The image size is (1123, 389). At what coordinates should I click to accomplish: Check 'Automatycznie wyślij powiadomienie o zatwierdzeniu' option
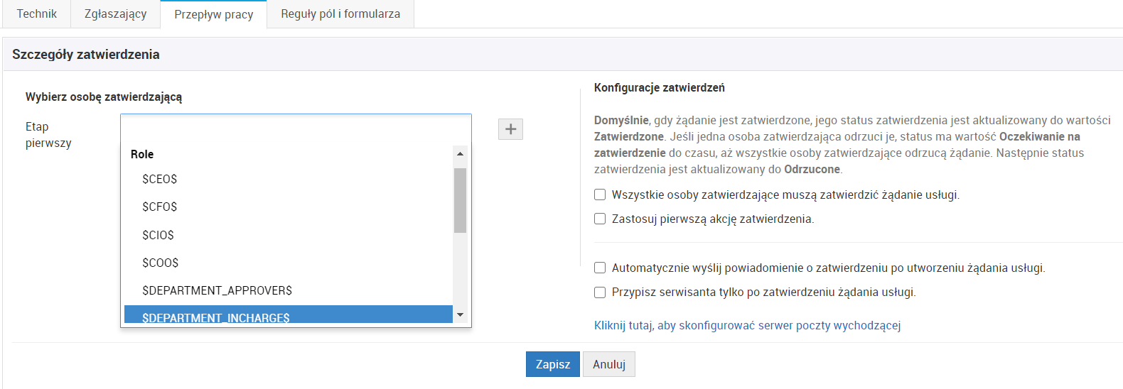point(600,268)
